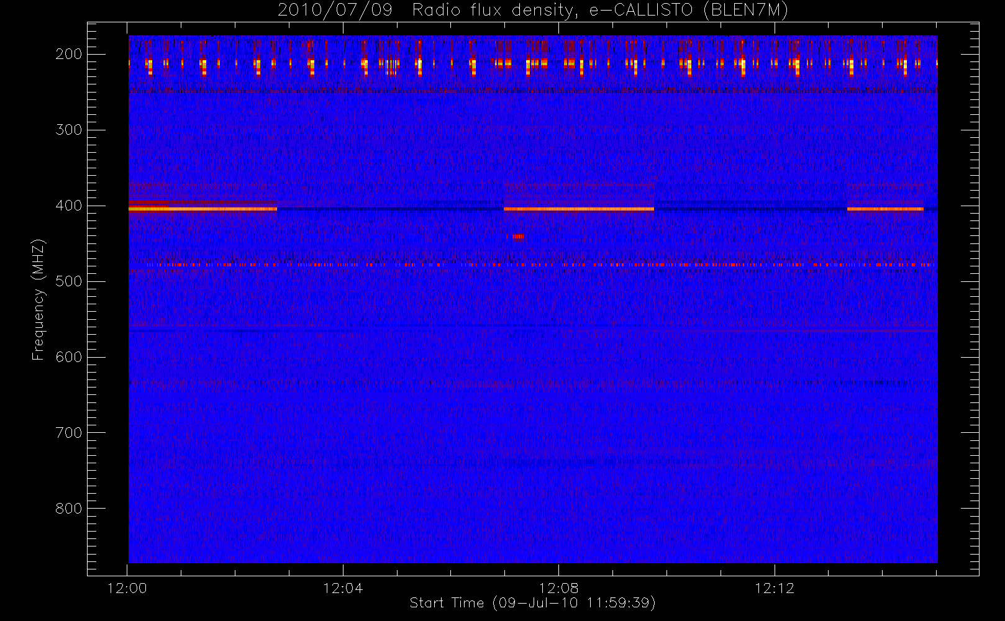Screen dimensions: 1005x621
Task: Click the 12:12 time tick label
Action: [775, 588]
